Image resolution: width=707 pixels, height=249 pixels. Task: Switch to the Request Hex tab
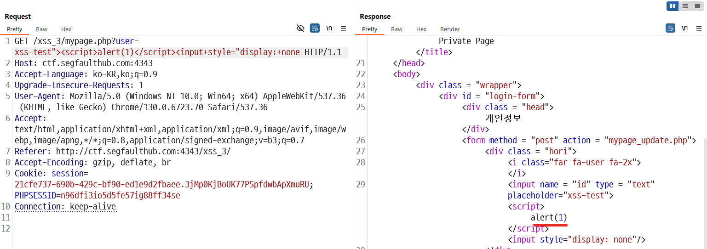pos(66,29)
